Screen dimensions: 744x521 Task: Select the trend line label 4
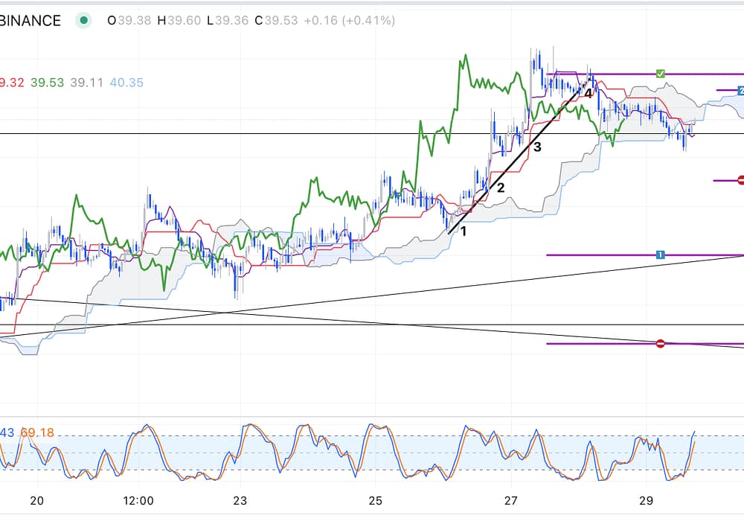(588, 94)
